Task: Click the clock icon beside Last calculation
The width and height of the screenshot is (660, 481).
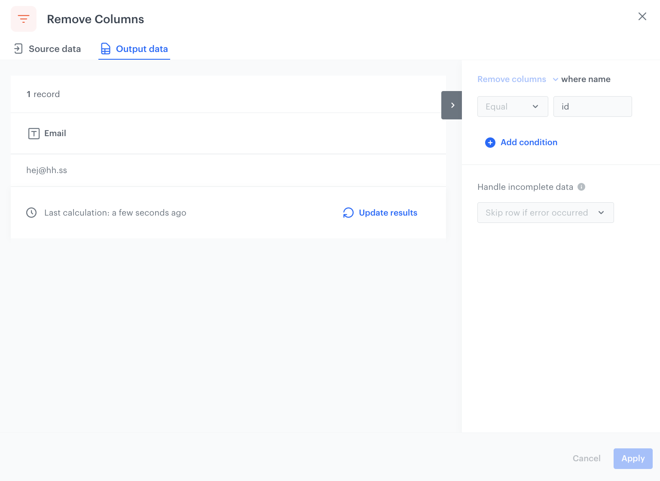Action: click(31, 213)
